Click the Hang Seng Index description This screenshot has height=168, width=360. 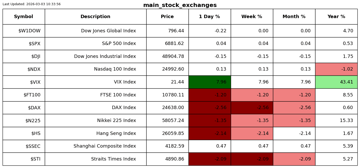point(116,133)
